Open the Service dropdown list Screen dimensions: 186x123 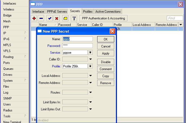[90, 52]
